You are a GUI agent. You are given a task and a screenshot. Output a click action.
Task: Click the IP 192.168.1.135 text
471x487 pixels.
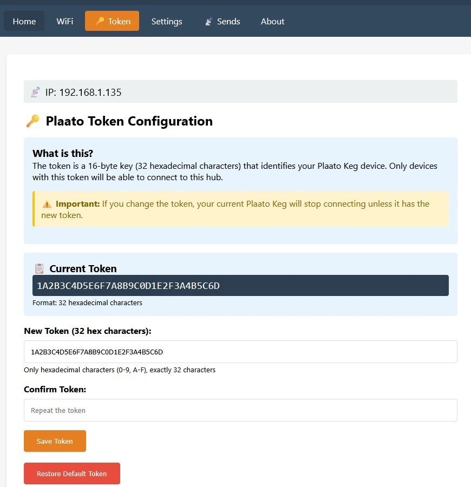[83, 92]
